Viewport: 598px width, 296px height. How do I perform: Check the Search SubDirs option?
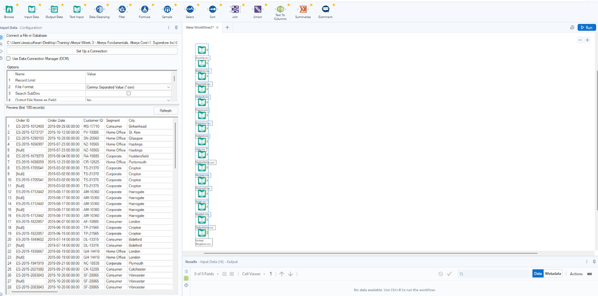(x=129, y=93)
